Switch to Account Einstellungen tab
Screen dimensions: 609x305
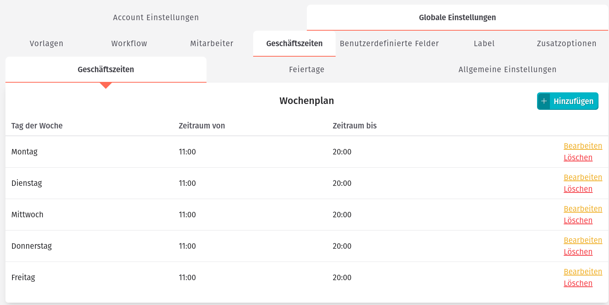point(156,17)
